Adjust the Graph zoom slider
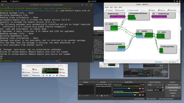Viewport: 184px width, 103px height. 162,62
